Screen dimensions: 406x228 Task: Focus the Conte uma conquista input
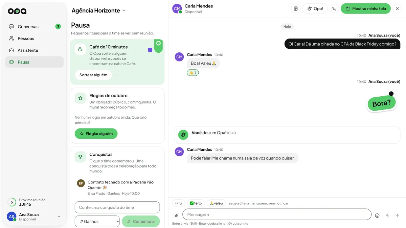(x=117, y=207)
